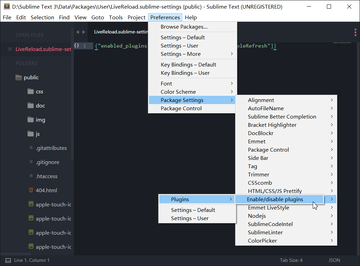Expand Tag package settings

tap(286, 166)
